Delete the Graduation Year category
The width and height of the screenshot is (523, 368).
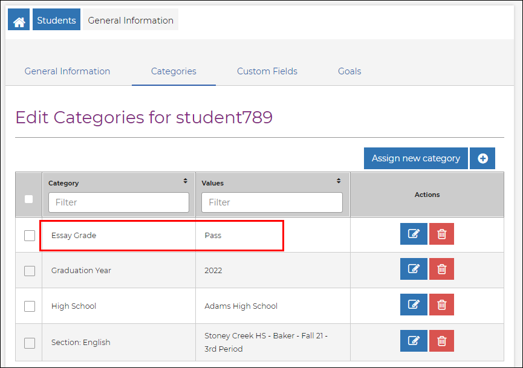click(441, 270)
